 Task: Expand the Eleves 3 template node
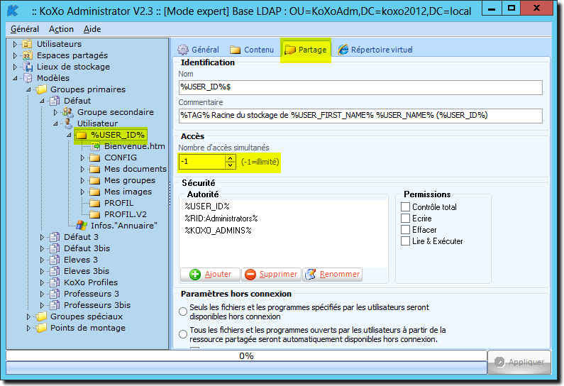pos(42,260)
